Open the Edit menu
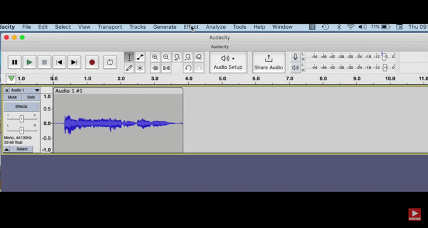This screenshot has height=228, width=428. tap(43, 27)
